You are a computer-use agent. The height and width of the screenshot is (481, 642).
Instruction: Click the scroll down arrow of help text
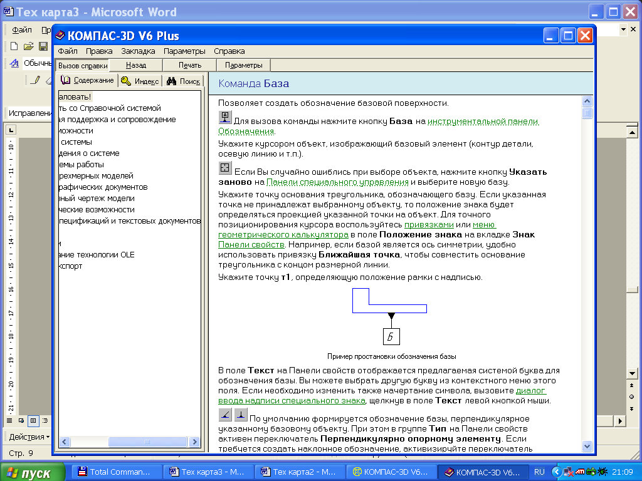click(x=587, y=446)
